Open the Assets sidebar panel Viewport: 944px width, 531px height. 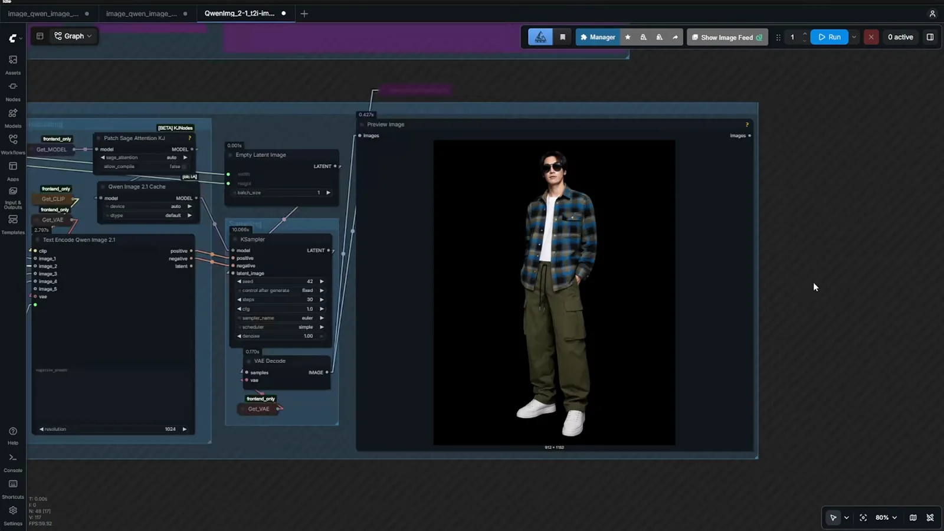tap(13, 64)
